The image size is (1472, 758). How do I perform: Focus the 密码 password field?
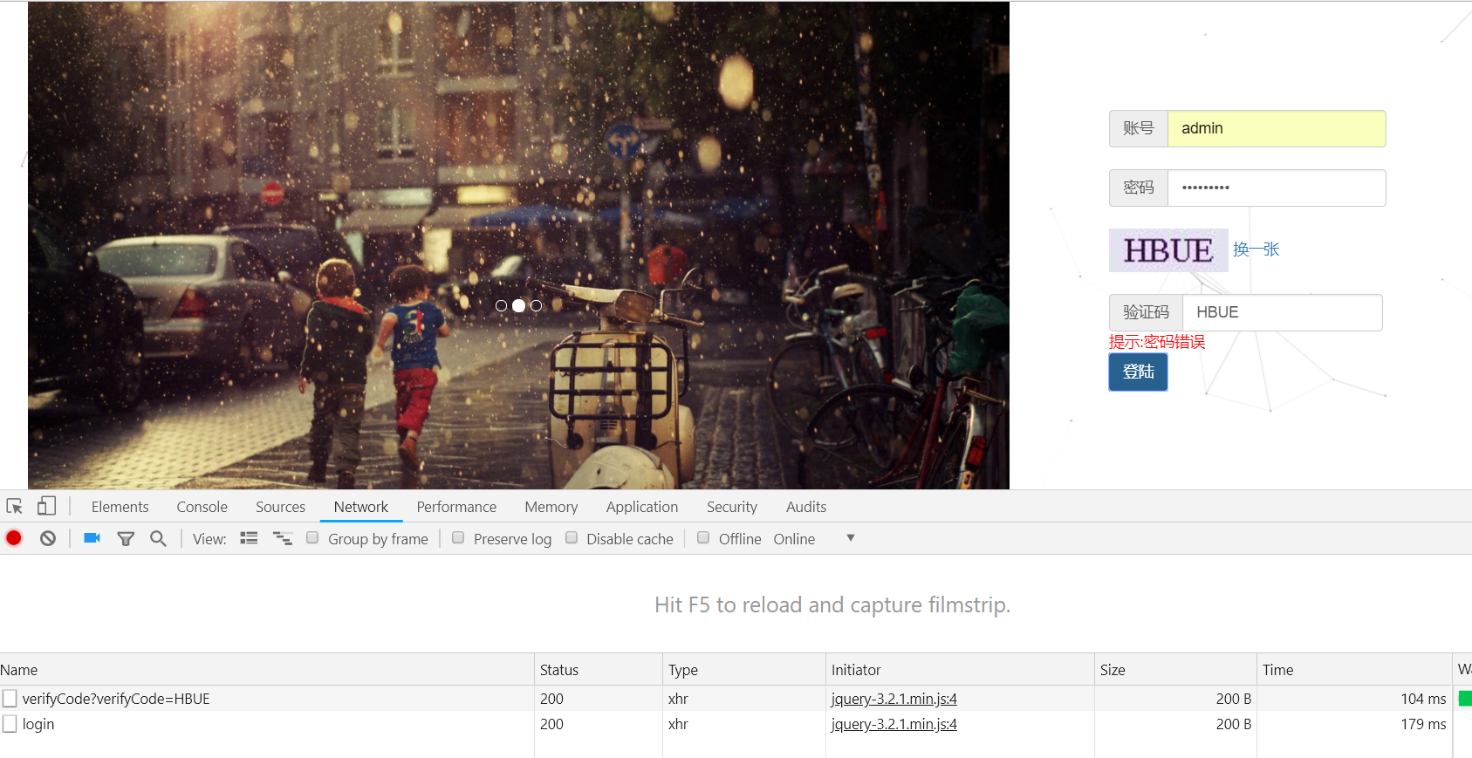1276,188
